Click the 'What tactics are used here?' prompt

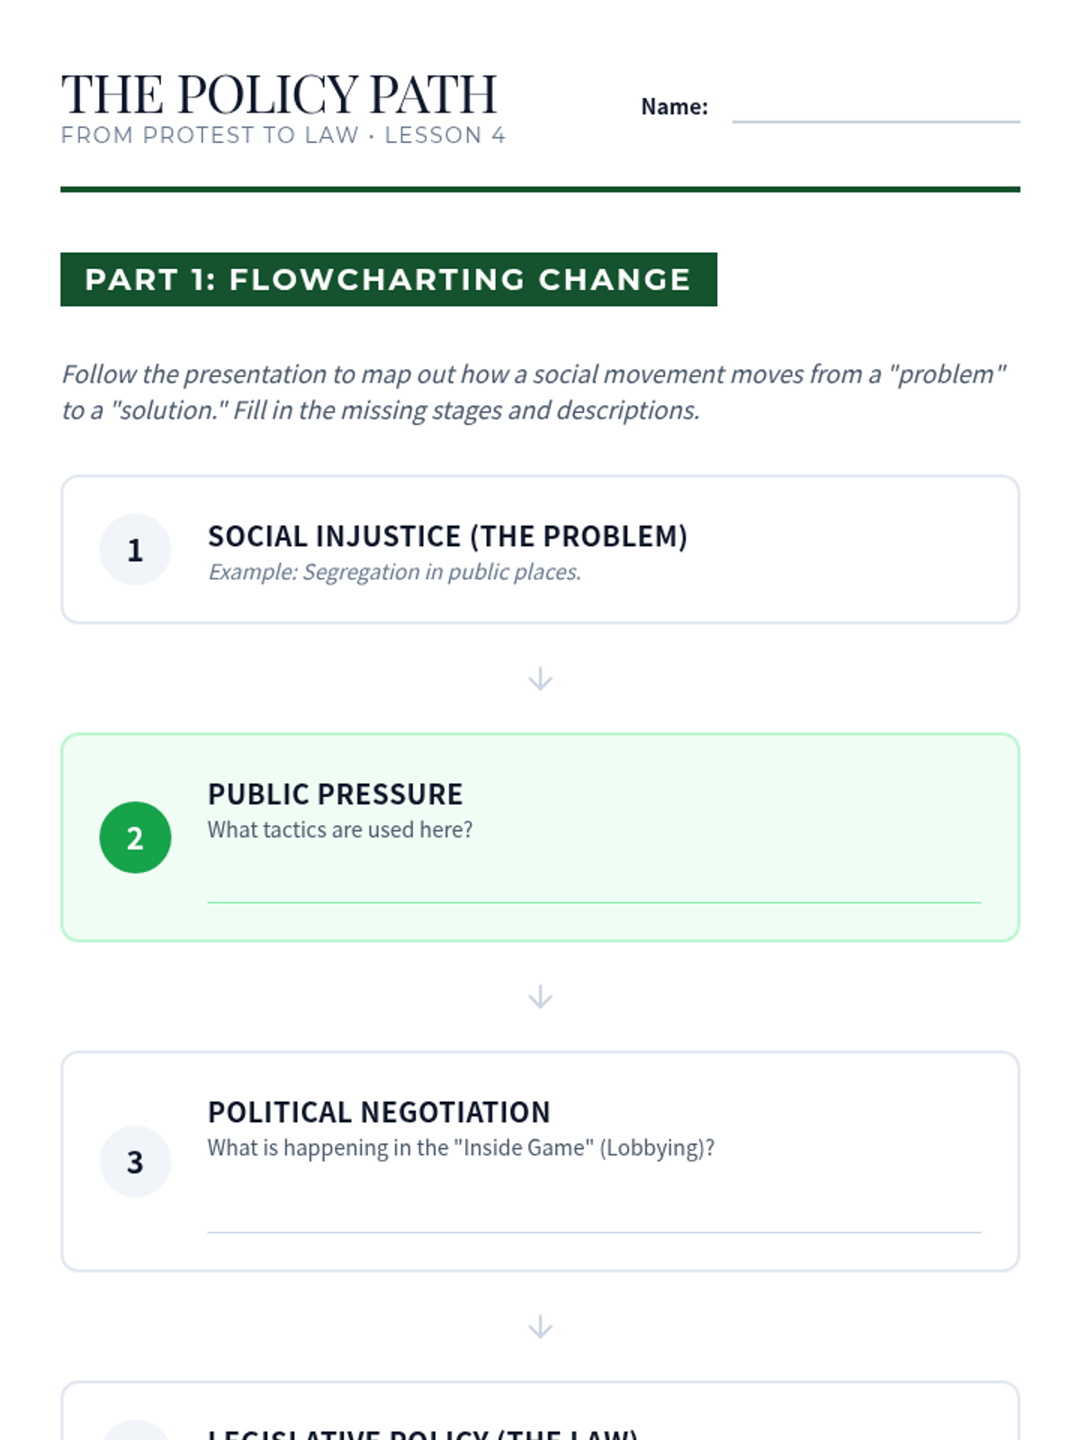340,830
